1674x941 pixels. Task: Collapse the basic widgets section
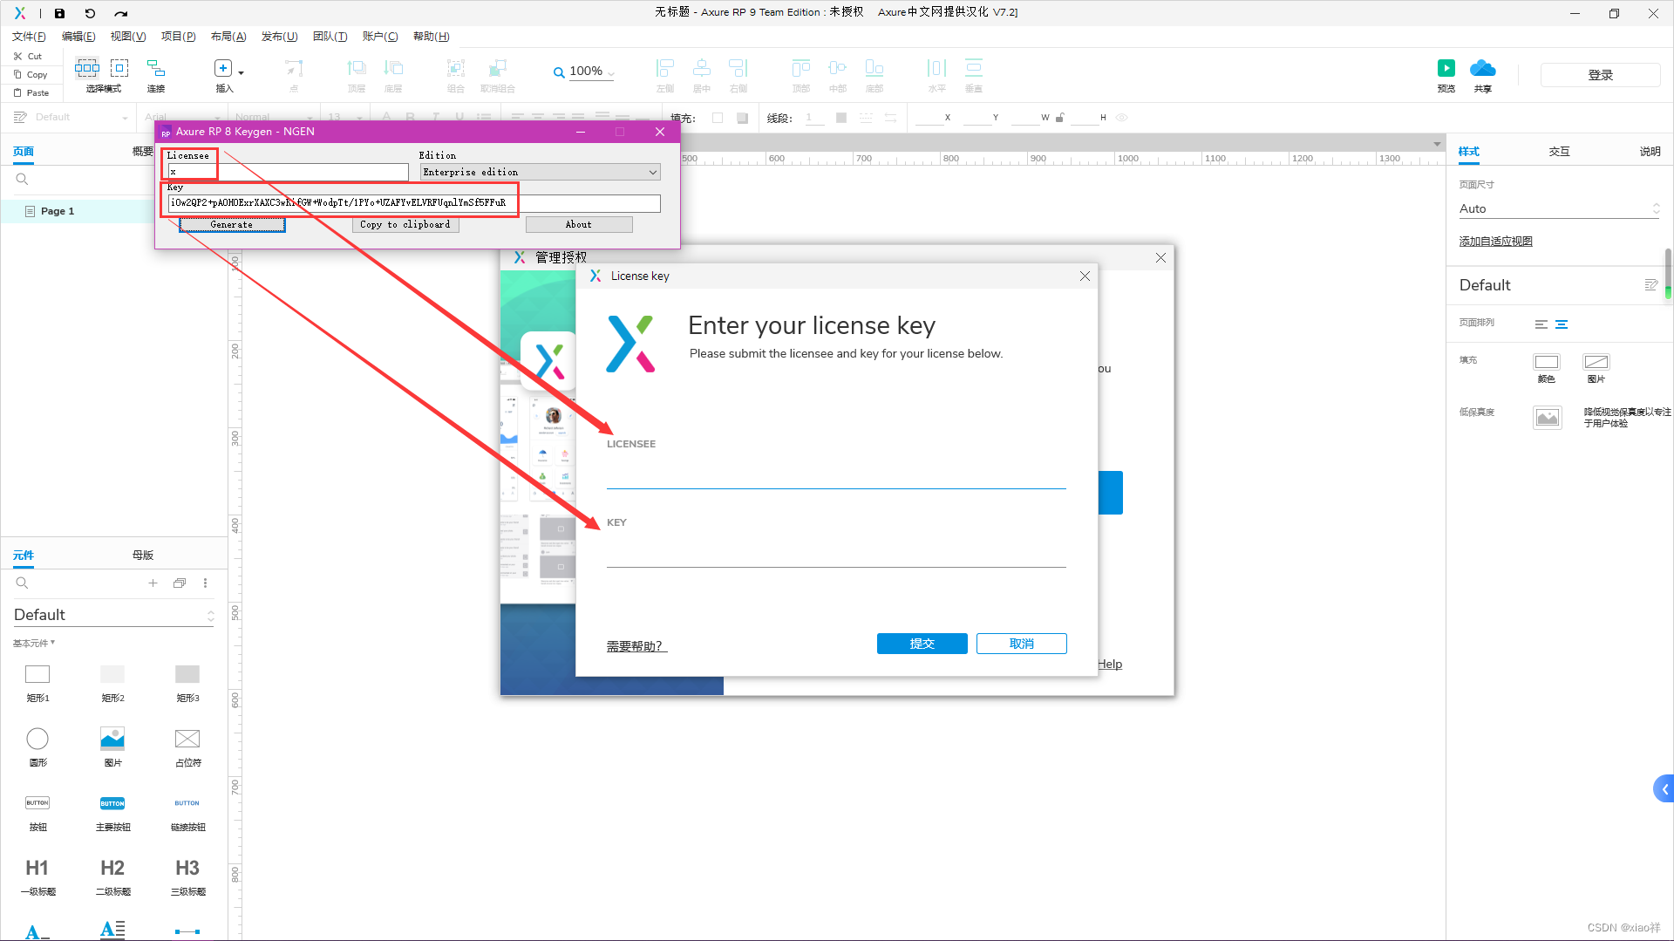33,643
